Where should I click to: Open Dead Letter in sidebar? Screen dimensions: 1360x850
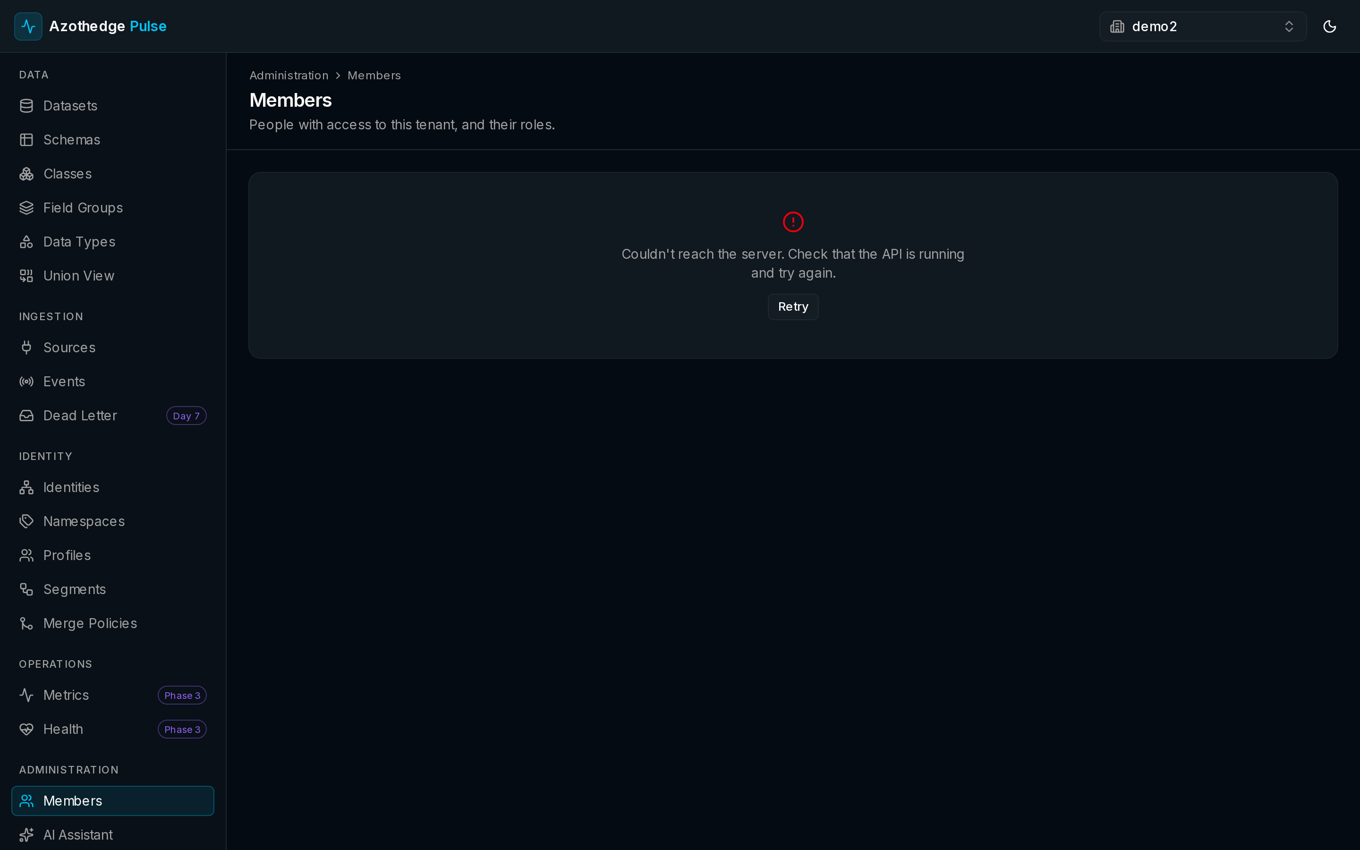(112, 416)
